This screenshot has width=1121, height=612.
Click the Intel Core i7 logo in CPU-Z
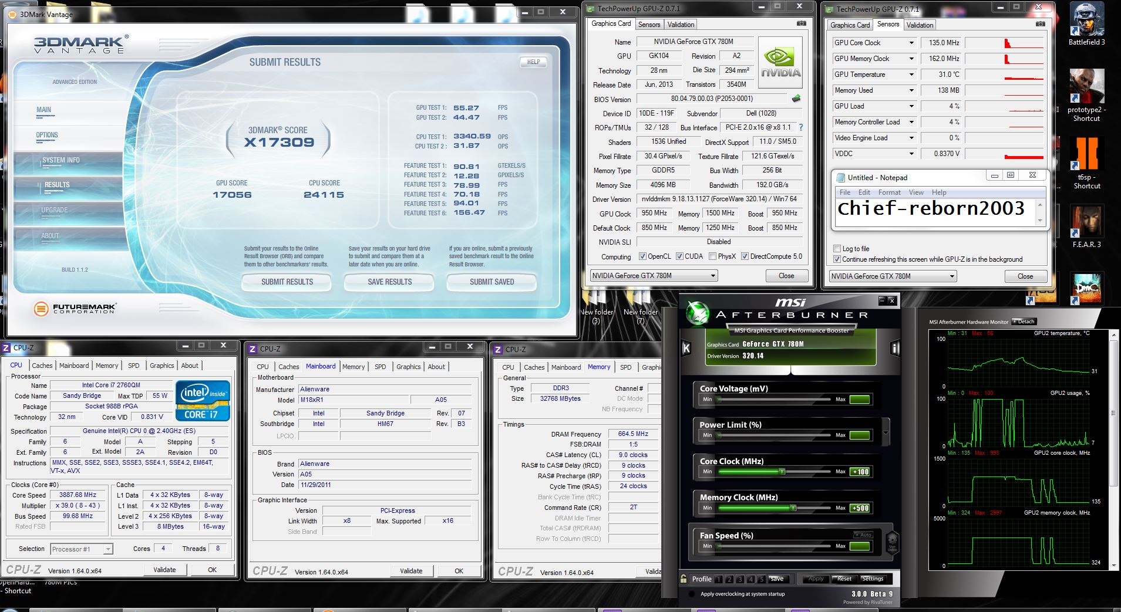tap(202, 400)
